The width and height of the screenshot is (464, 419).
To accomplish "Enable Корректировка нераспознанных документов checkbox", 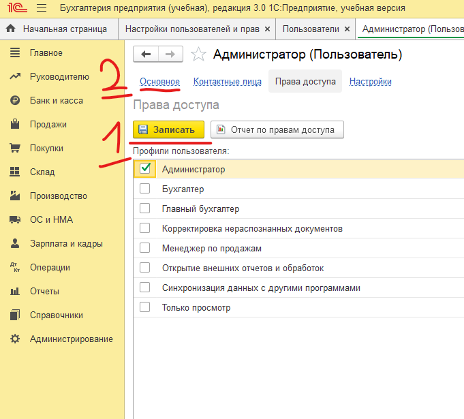I will tap(144, 228).
